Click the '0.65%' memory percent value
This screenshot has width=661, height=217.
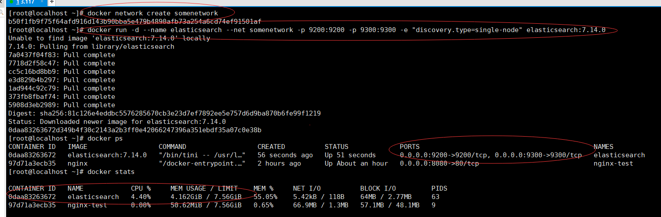(263, 205)
